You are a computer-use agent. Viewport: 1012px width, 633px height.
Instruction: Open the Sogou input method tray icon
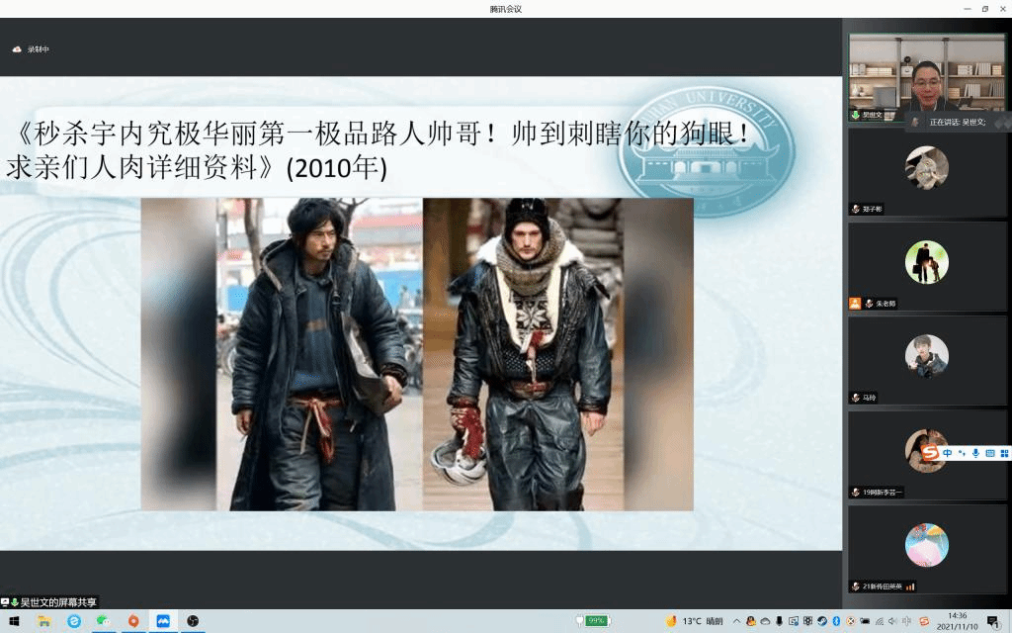pyautogui.click(x=924, y=621)
